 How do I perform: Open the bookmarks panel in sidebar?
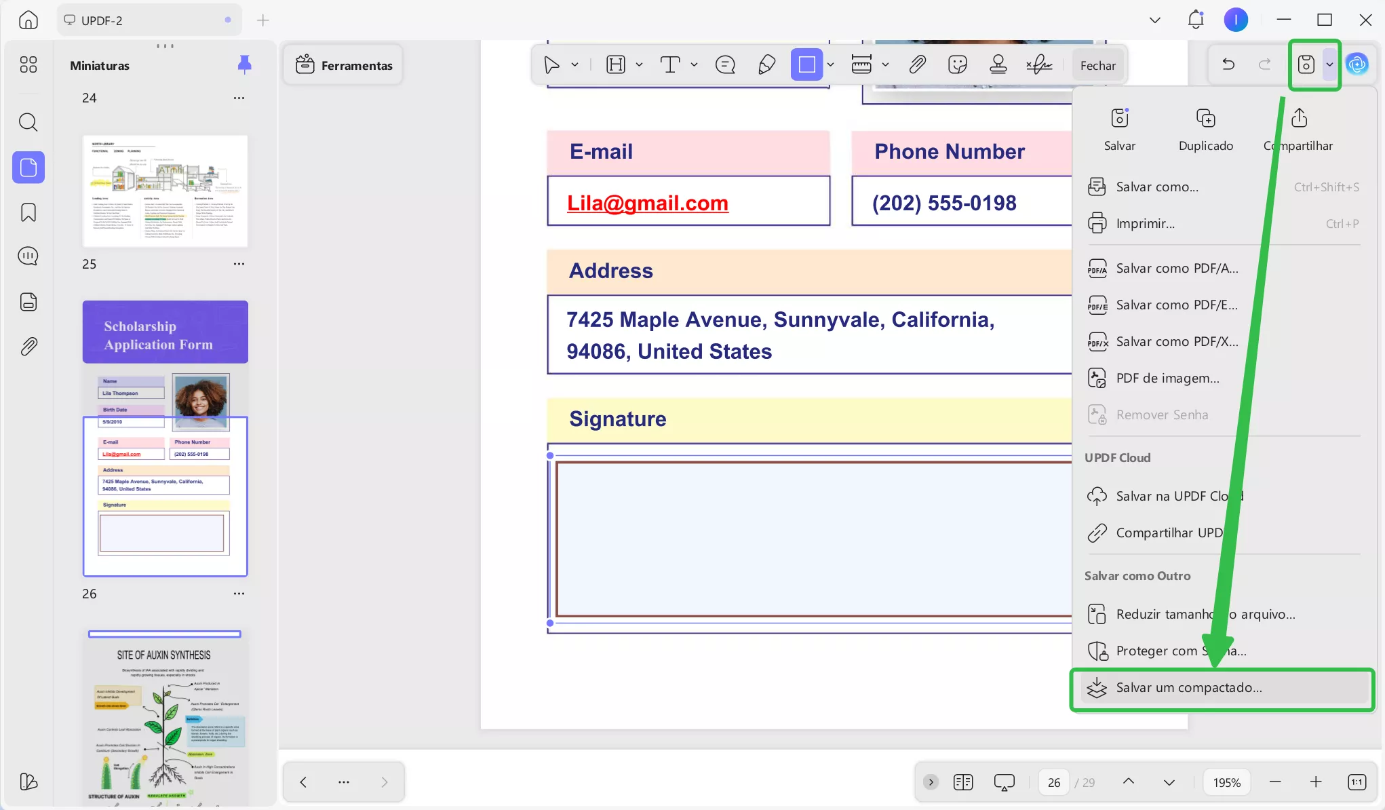pyautogui.click(x=28, y=212)
